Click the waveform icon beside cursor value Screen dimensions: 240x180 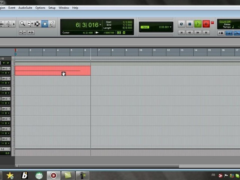click(97, 32)
